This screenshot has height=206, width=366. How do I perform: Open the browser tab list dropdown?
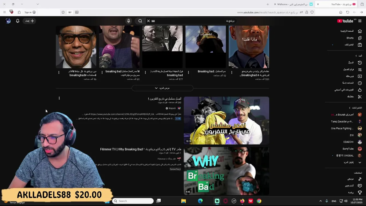37,4
